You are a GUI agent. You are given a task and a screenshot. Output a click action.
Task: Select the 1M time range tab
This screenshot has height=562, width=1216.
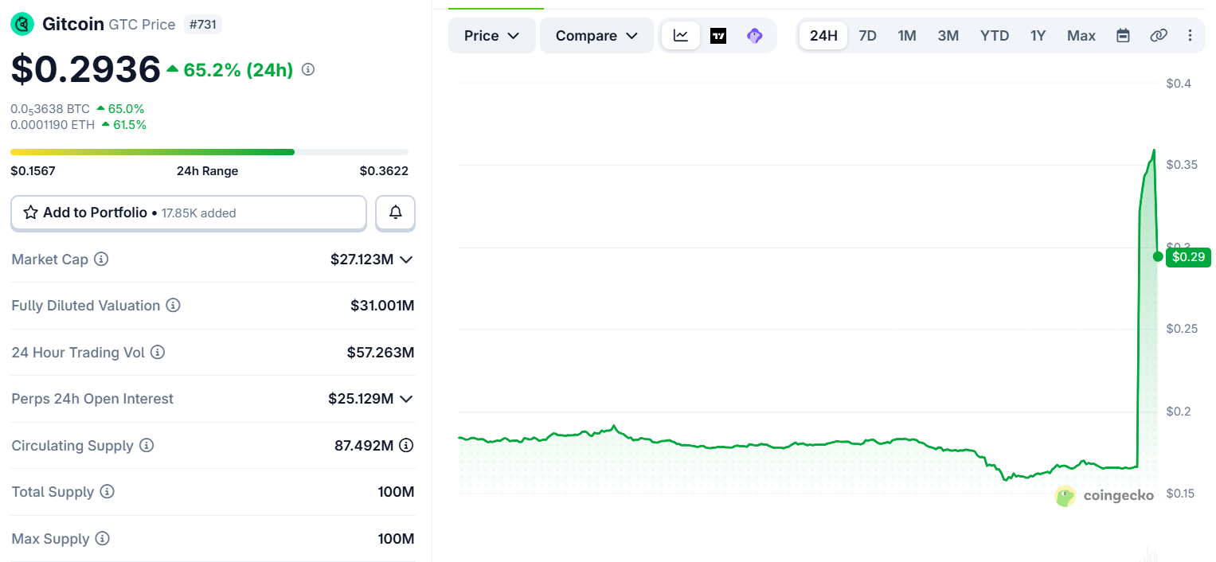(907, 36)
